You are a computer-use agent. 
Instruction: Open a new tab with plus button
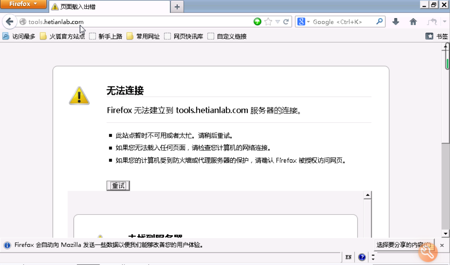(177, 6)
